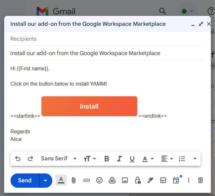Open the Sans Serif font dropdown
Viewport: 215px width, 196px height.
pyautogui.click(x=59, y=158)
